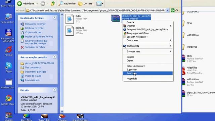
Task: Select the s3t0xCMS WinRAR archive icon
Action: tap(116, 18)
